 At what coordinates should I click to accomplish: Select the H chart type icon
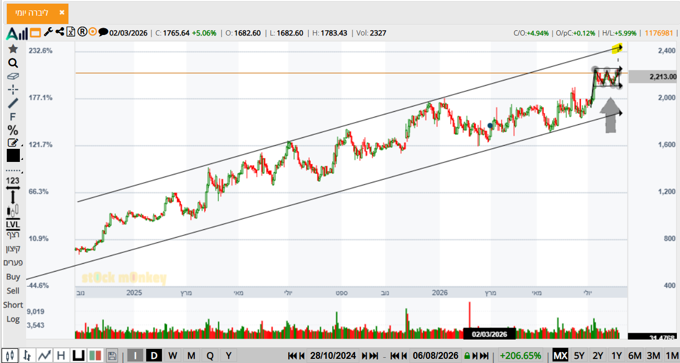tap(61, 356)
